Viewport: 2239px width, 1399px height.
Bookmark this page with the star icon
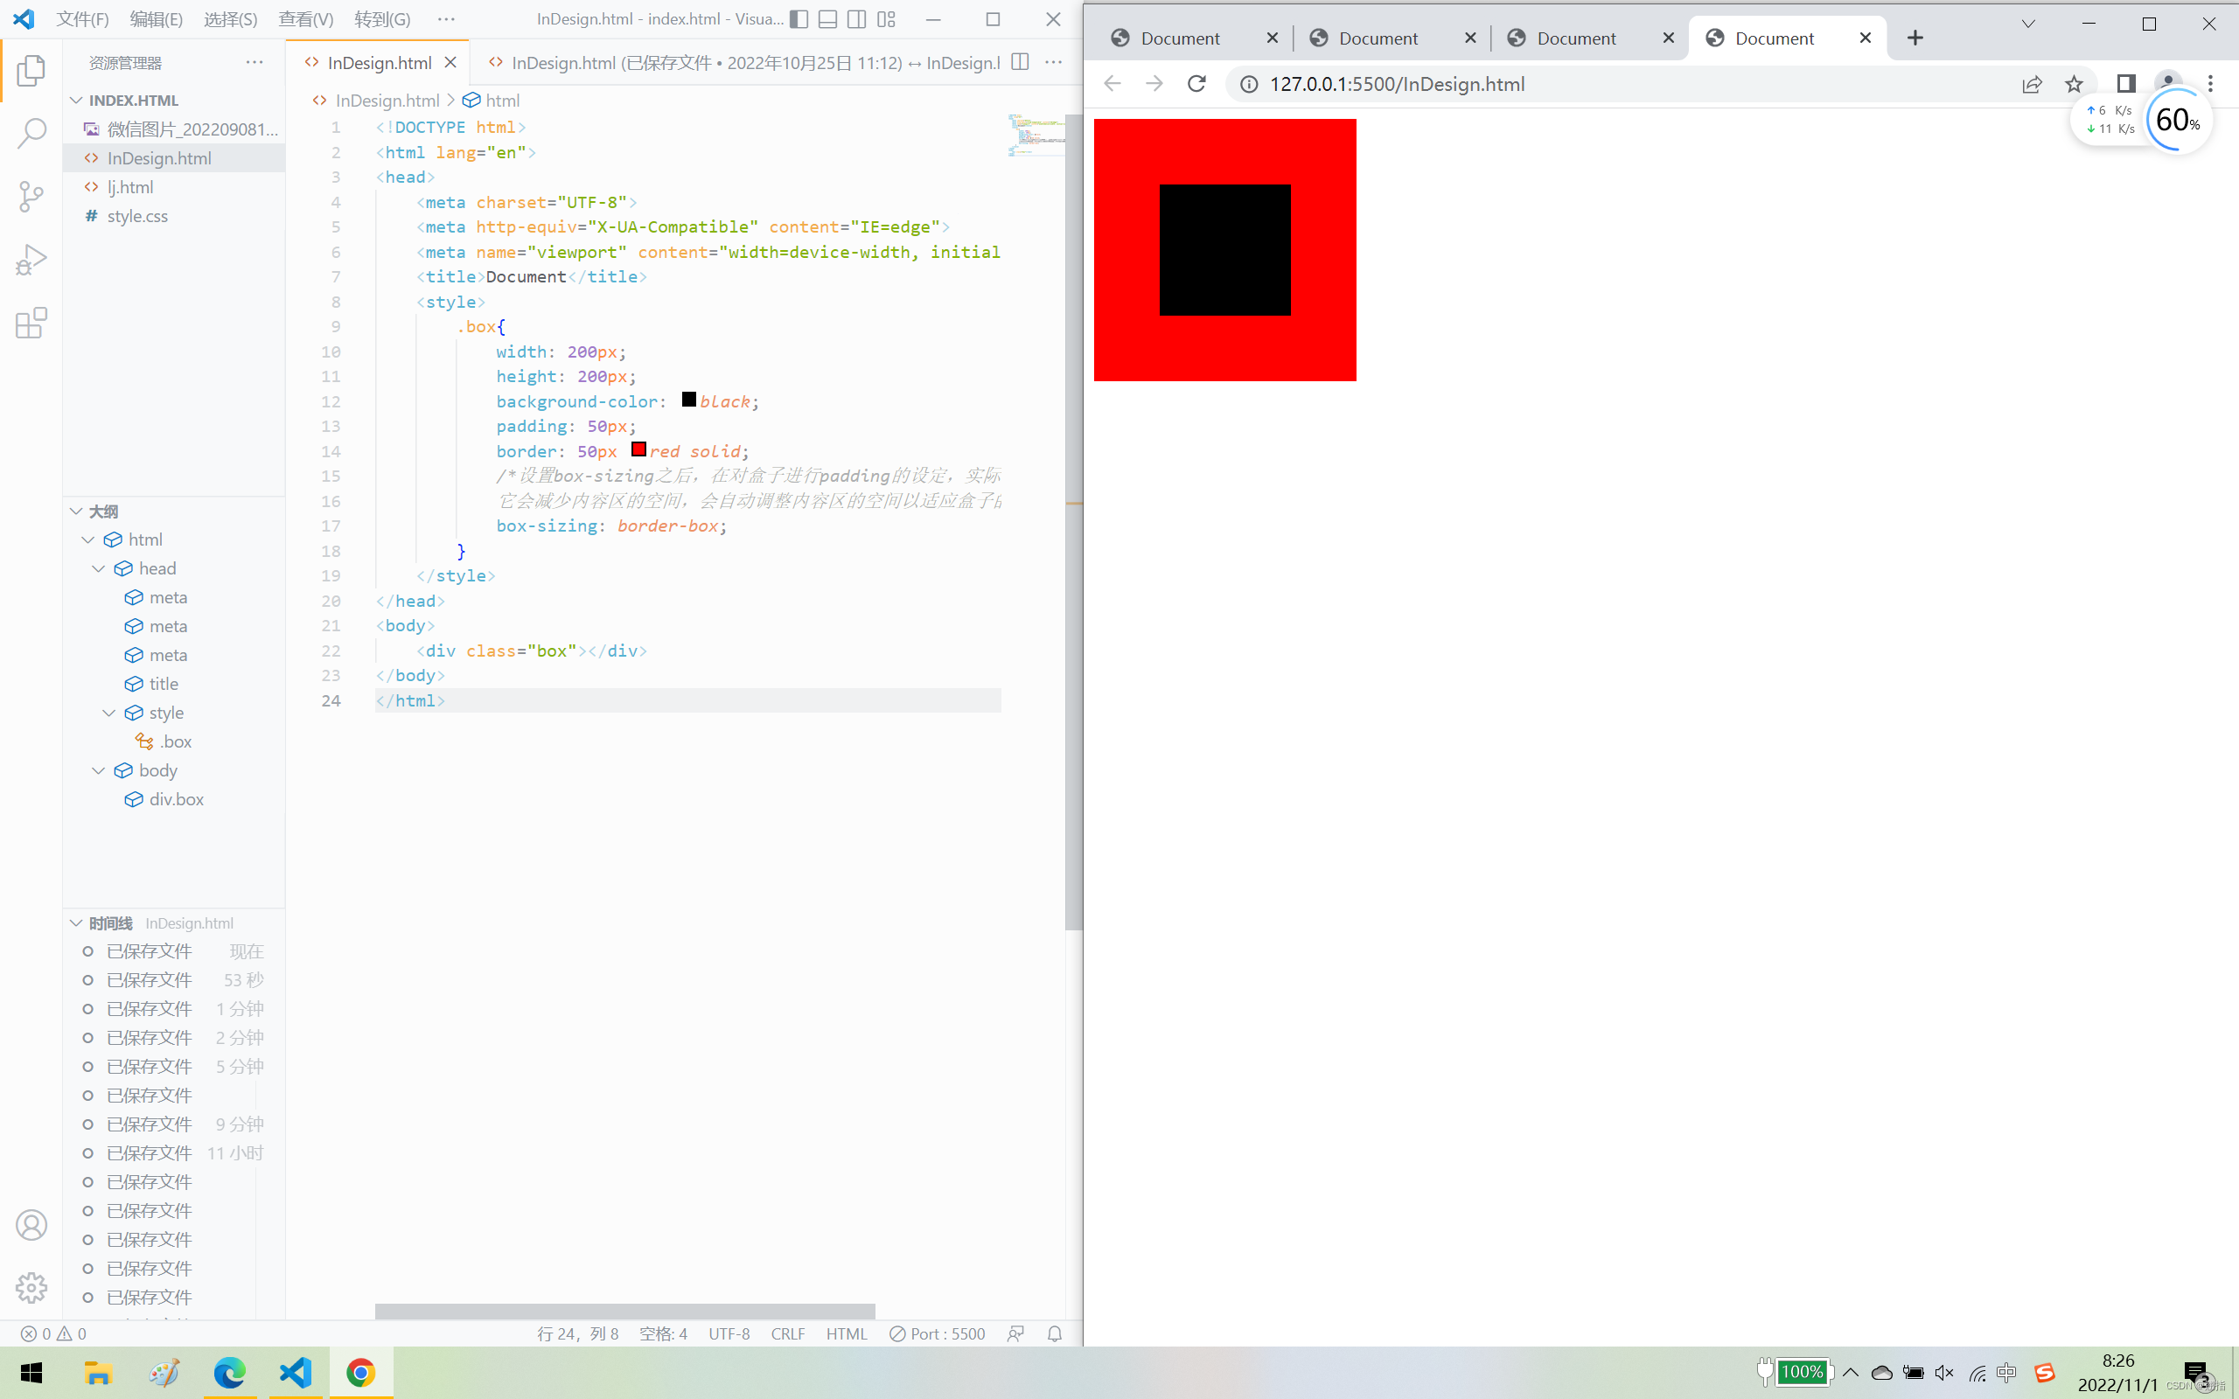tap(2075, 84)
